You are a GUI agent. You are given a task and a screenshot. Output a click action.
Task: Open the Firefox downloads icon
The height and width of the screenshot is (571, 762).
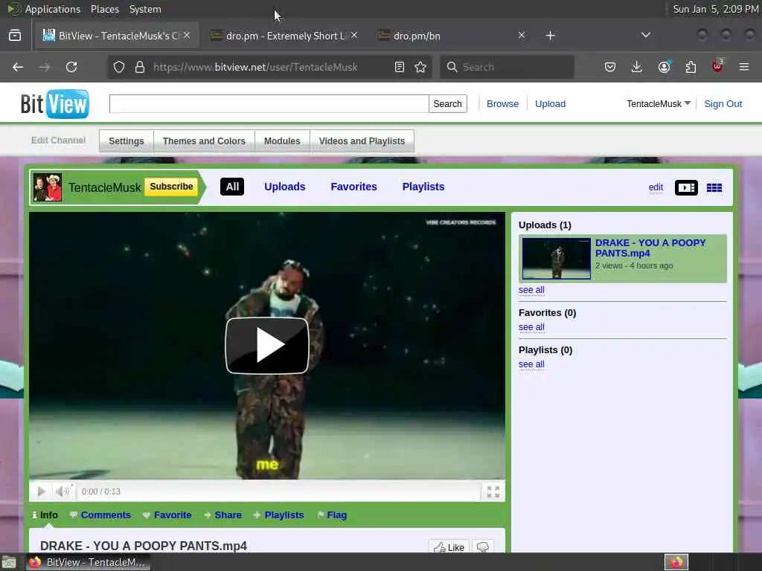pos(637,67)
